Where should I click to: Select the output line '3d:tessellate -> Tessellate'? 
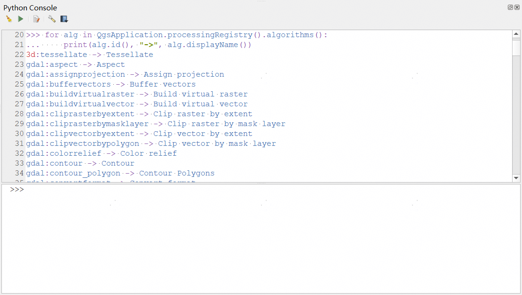(x=90, y=54)
